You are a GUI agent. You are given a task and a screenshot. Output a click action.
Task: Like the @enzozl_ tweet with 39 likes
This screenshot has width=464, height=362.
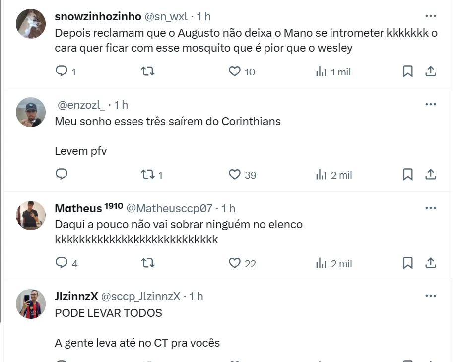pos(235,174)
